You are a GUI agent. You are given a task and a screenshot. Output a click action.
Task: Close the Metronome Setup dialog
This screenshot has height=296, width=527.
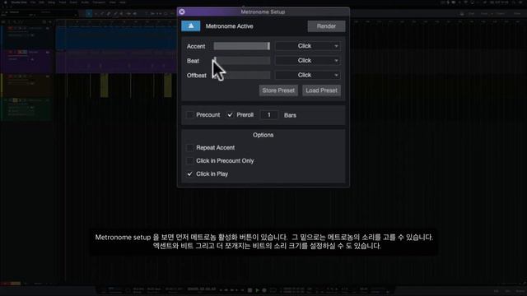pos(182,12)
